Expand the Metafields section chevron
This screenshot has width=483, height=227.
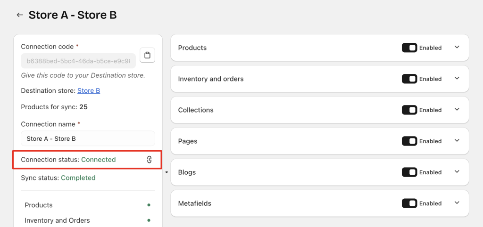[456, 203]
